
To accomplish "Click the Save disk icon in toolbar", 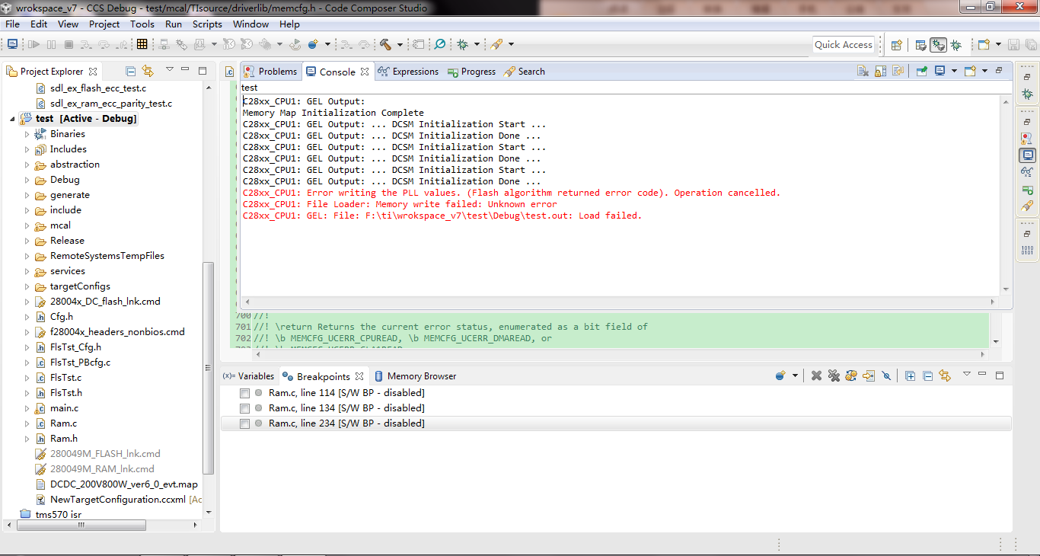I will 1013,45.
